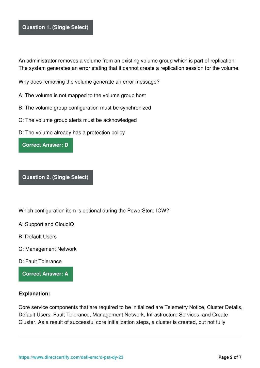The height and width of the screenshot is (368, 260).
Task: Click the Correct Answer: D badge
Action: 46,145
